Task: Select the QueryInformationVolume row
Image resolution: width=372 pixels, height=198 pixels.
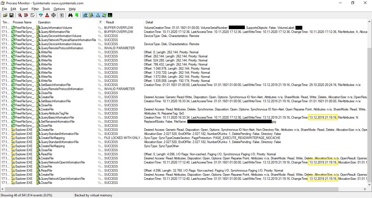Action: click(184, 28)
